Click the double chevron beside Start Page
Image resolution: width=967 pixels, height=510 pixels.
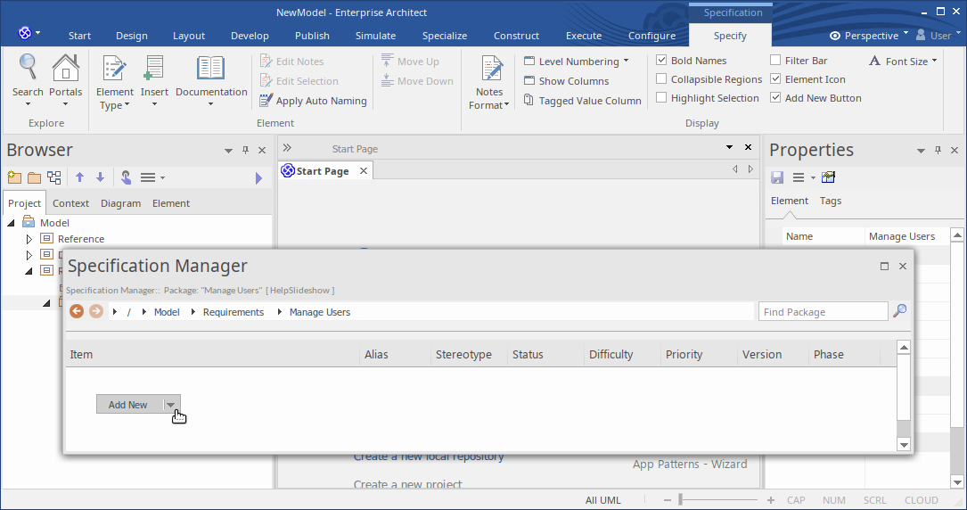(287, 148)
